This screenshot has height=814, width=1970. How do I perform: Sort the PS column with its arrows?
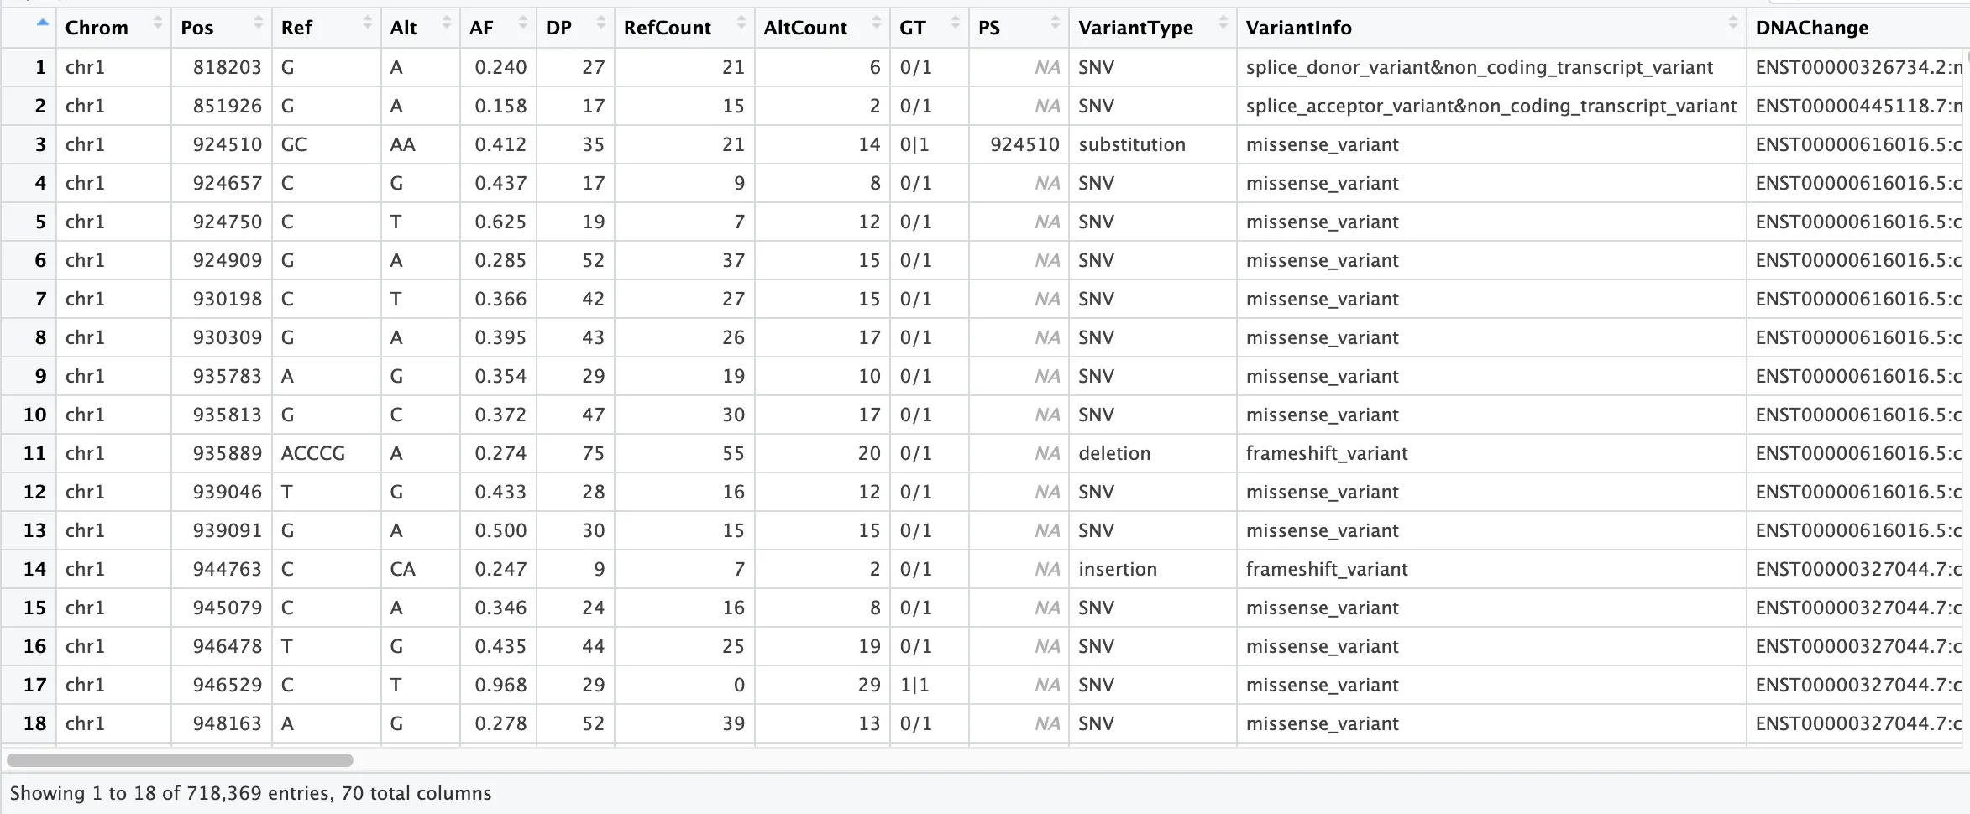pyautogui.click(x=1055, y=23)
